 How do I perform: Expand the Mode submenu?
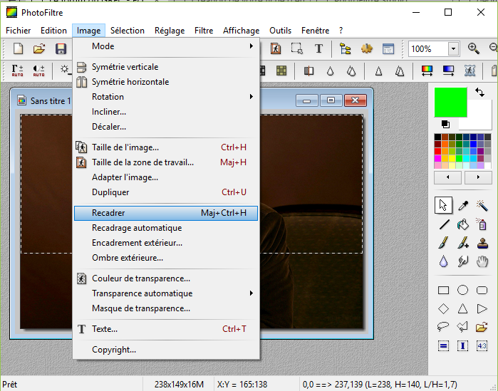click(167, 46)
